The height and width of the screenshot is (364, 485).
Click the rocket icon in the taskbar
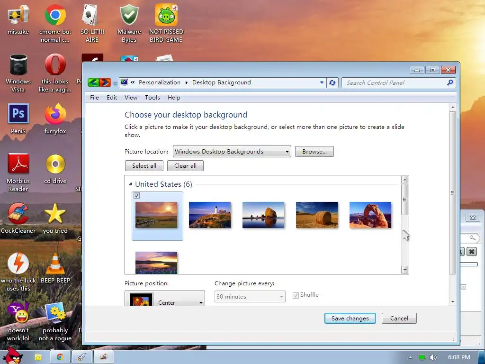click(81, 357)
